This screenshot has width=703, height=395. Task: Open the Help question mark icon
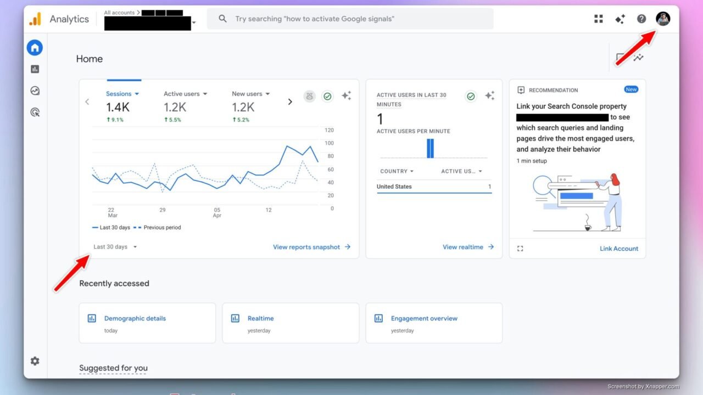coord(641,19)
